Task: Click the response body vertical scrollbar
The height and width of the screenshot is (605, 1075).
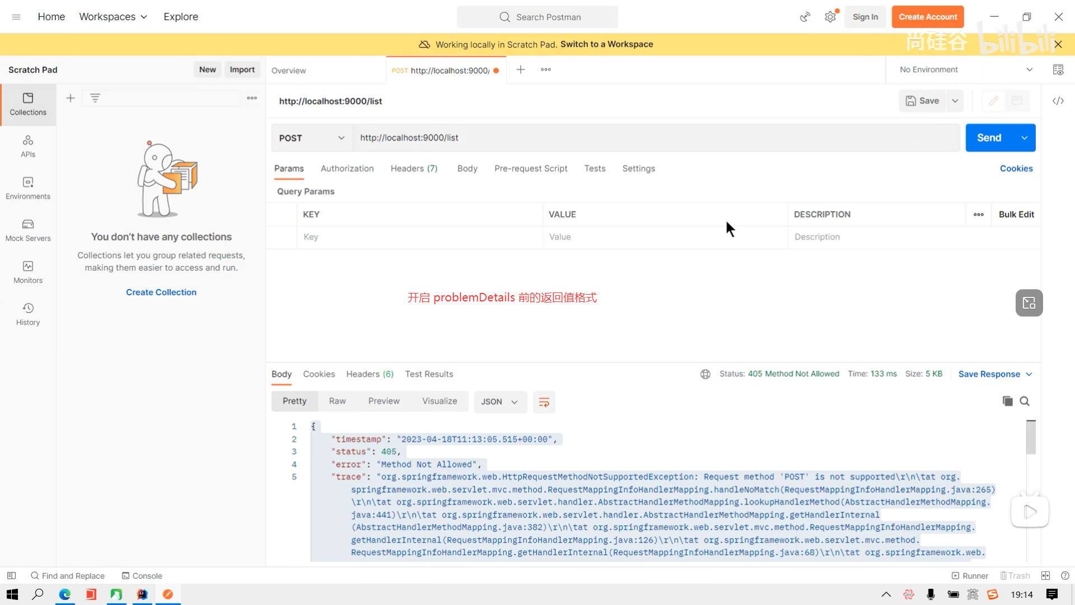Action: tap(1031, 438)
